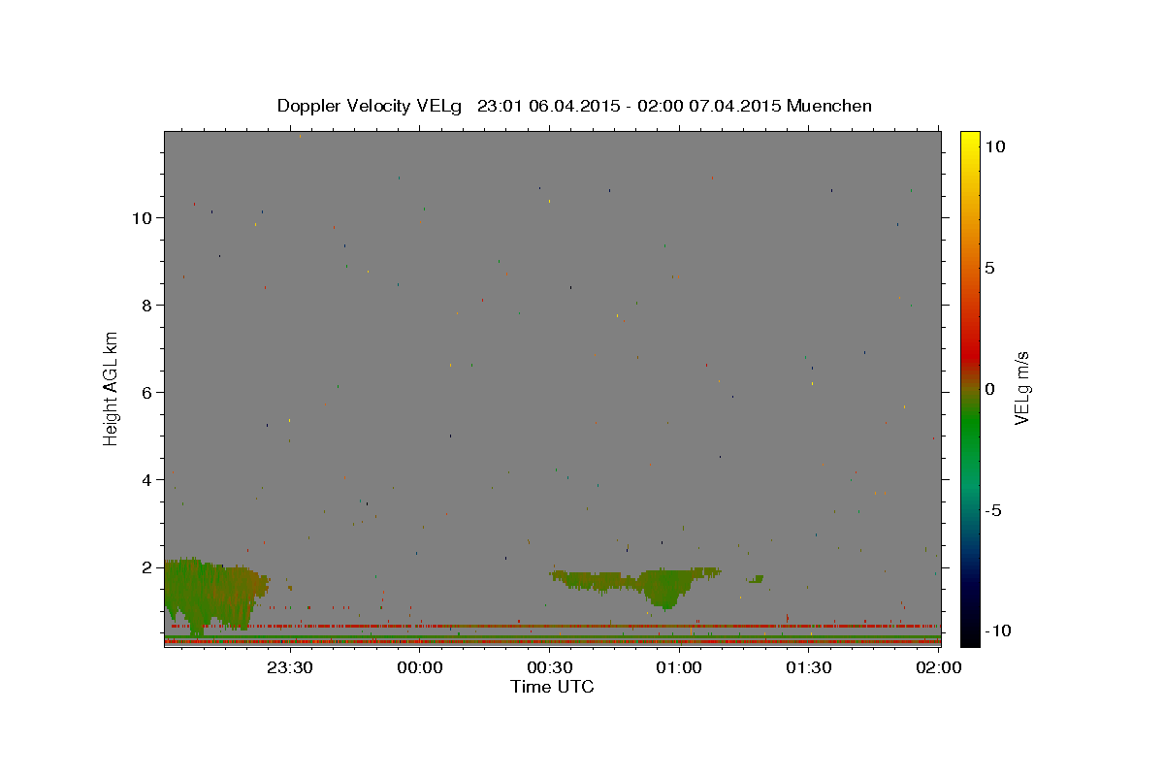Click the colorbar value -5
Image resolution: width=1164 pixels, height=776 pixels.
point(993,510)
